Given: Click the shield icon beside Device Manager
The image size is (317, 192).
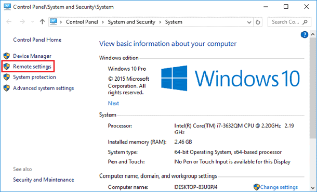Looking at the screenshot, I should pyautogui.click(x=7, y=56).
